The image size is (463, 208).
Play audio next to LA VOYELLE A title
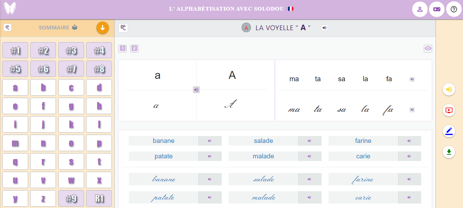tap(324, 28)
